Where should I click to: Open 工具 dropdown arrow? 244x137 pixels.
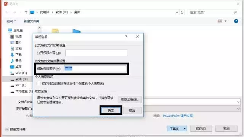click(185, 129)
